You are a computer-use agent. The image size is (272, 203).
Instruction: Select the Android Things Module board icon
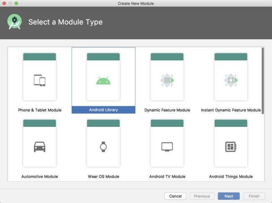231,147
